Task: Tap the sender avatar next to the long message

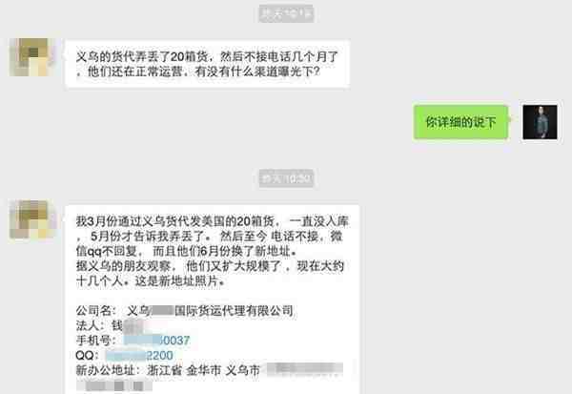Action: point(32,219)
